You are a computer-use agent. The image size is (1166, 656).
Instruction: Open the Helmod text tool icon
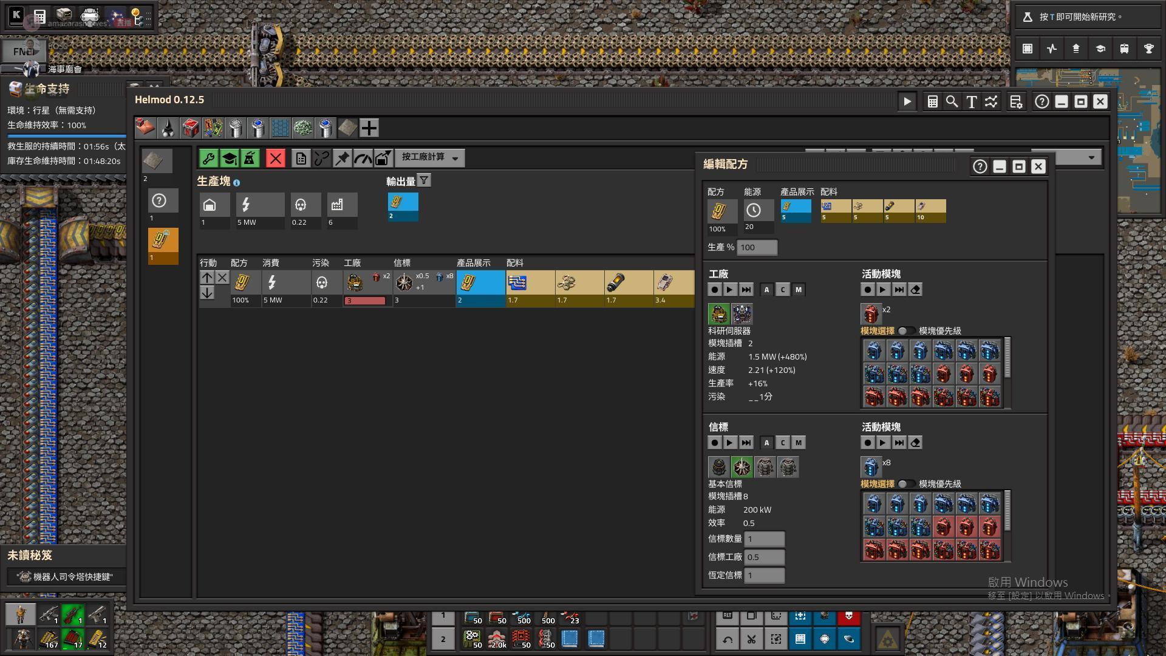click(972, 102)
